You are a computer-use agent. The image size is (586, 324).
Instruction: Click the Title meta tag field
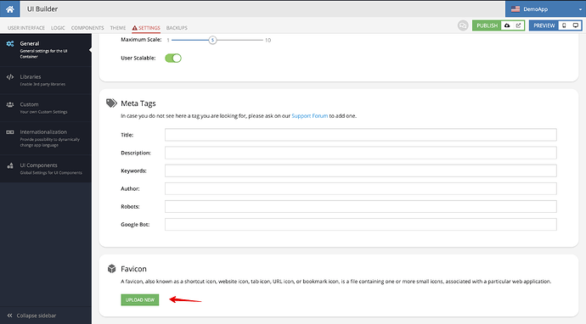[361, 135]
